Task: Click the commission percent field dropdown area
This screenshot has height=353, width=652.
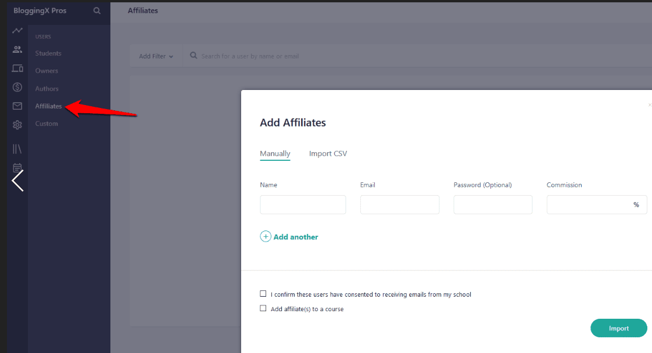Action: (636, 204)
